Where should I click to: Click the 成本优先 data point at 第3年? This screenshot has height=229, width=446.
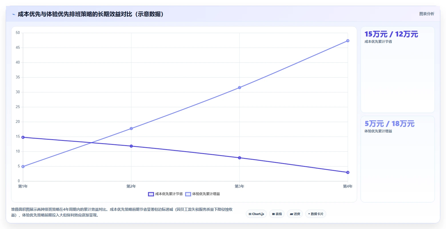pos(239,158)
